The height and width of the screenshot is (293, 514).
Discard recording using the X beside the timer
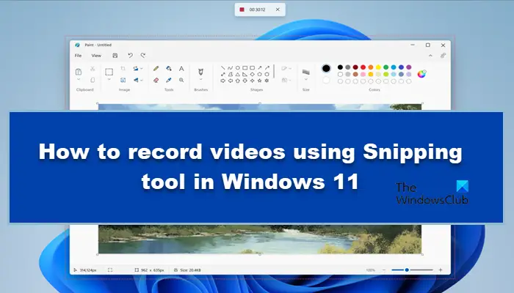pyautogui.click(x=278, y=10)
